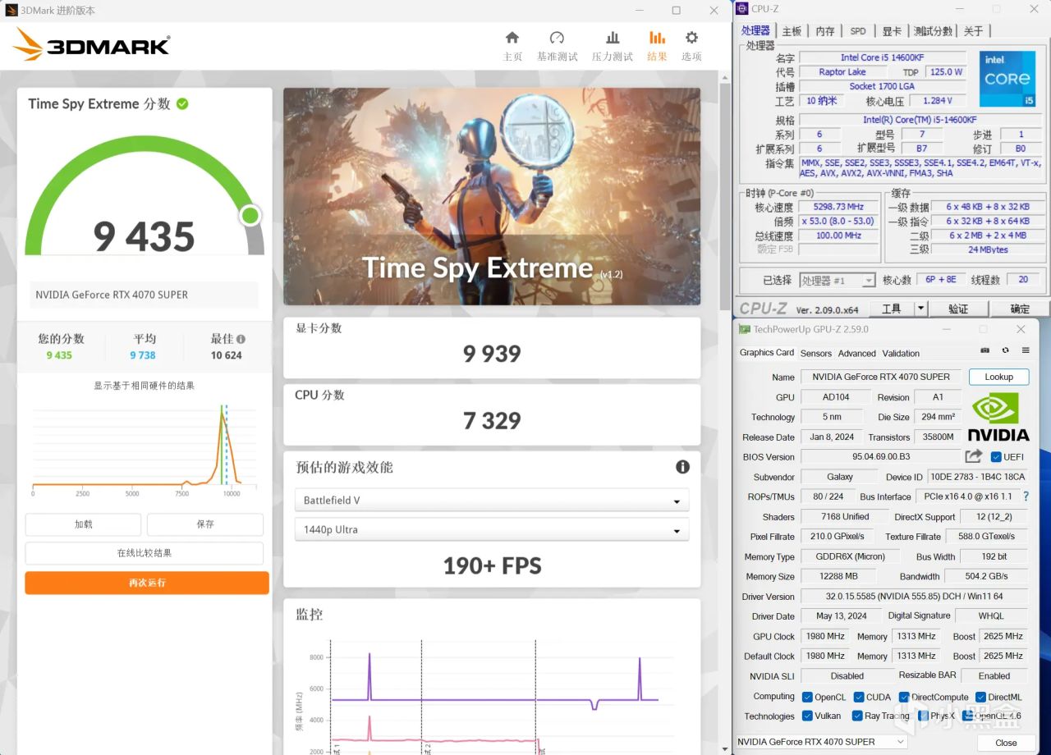Switch to the 主板 tab in CPU-Z
This screenshot has height=755, width=1051.
click(791, 31)
